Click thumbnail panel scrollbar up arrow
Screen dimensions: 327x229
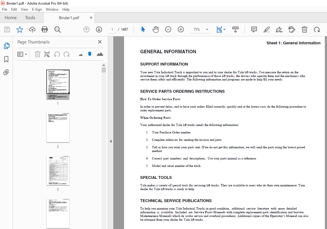(104, 65)
